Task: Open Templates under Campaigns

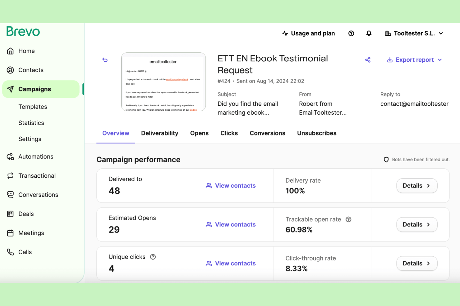Action: 33,107
